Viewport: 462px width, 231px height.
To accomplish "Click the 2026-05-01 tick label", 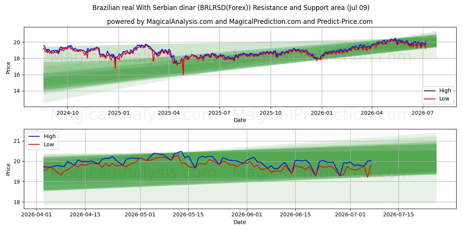I will click(140, 215).
